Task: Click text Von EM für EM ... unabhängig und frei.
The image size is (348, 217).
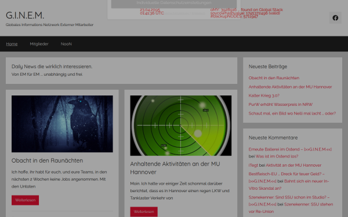Action: [47, 75]
